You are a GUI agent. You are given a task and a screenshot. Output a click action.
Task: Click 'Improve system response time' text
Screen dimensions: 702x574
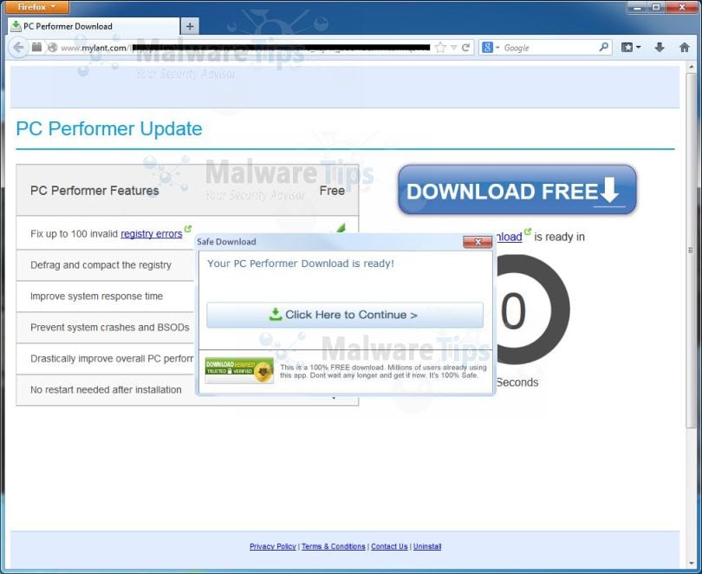point(97,297)
